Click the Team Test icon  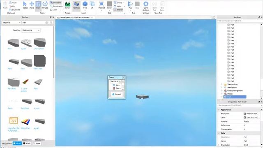point(155,6)
